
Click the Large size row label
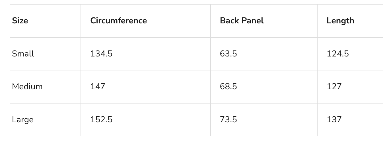tap(22, 119)
